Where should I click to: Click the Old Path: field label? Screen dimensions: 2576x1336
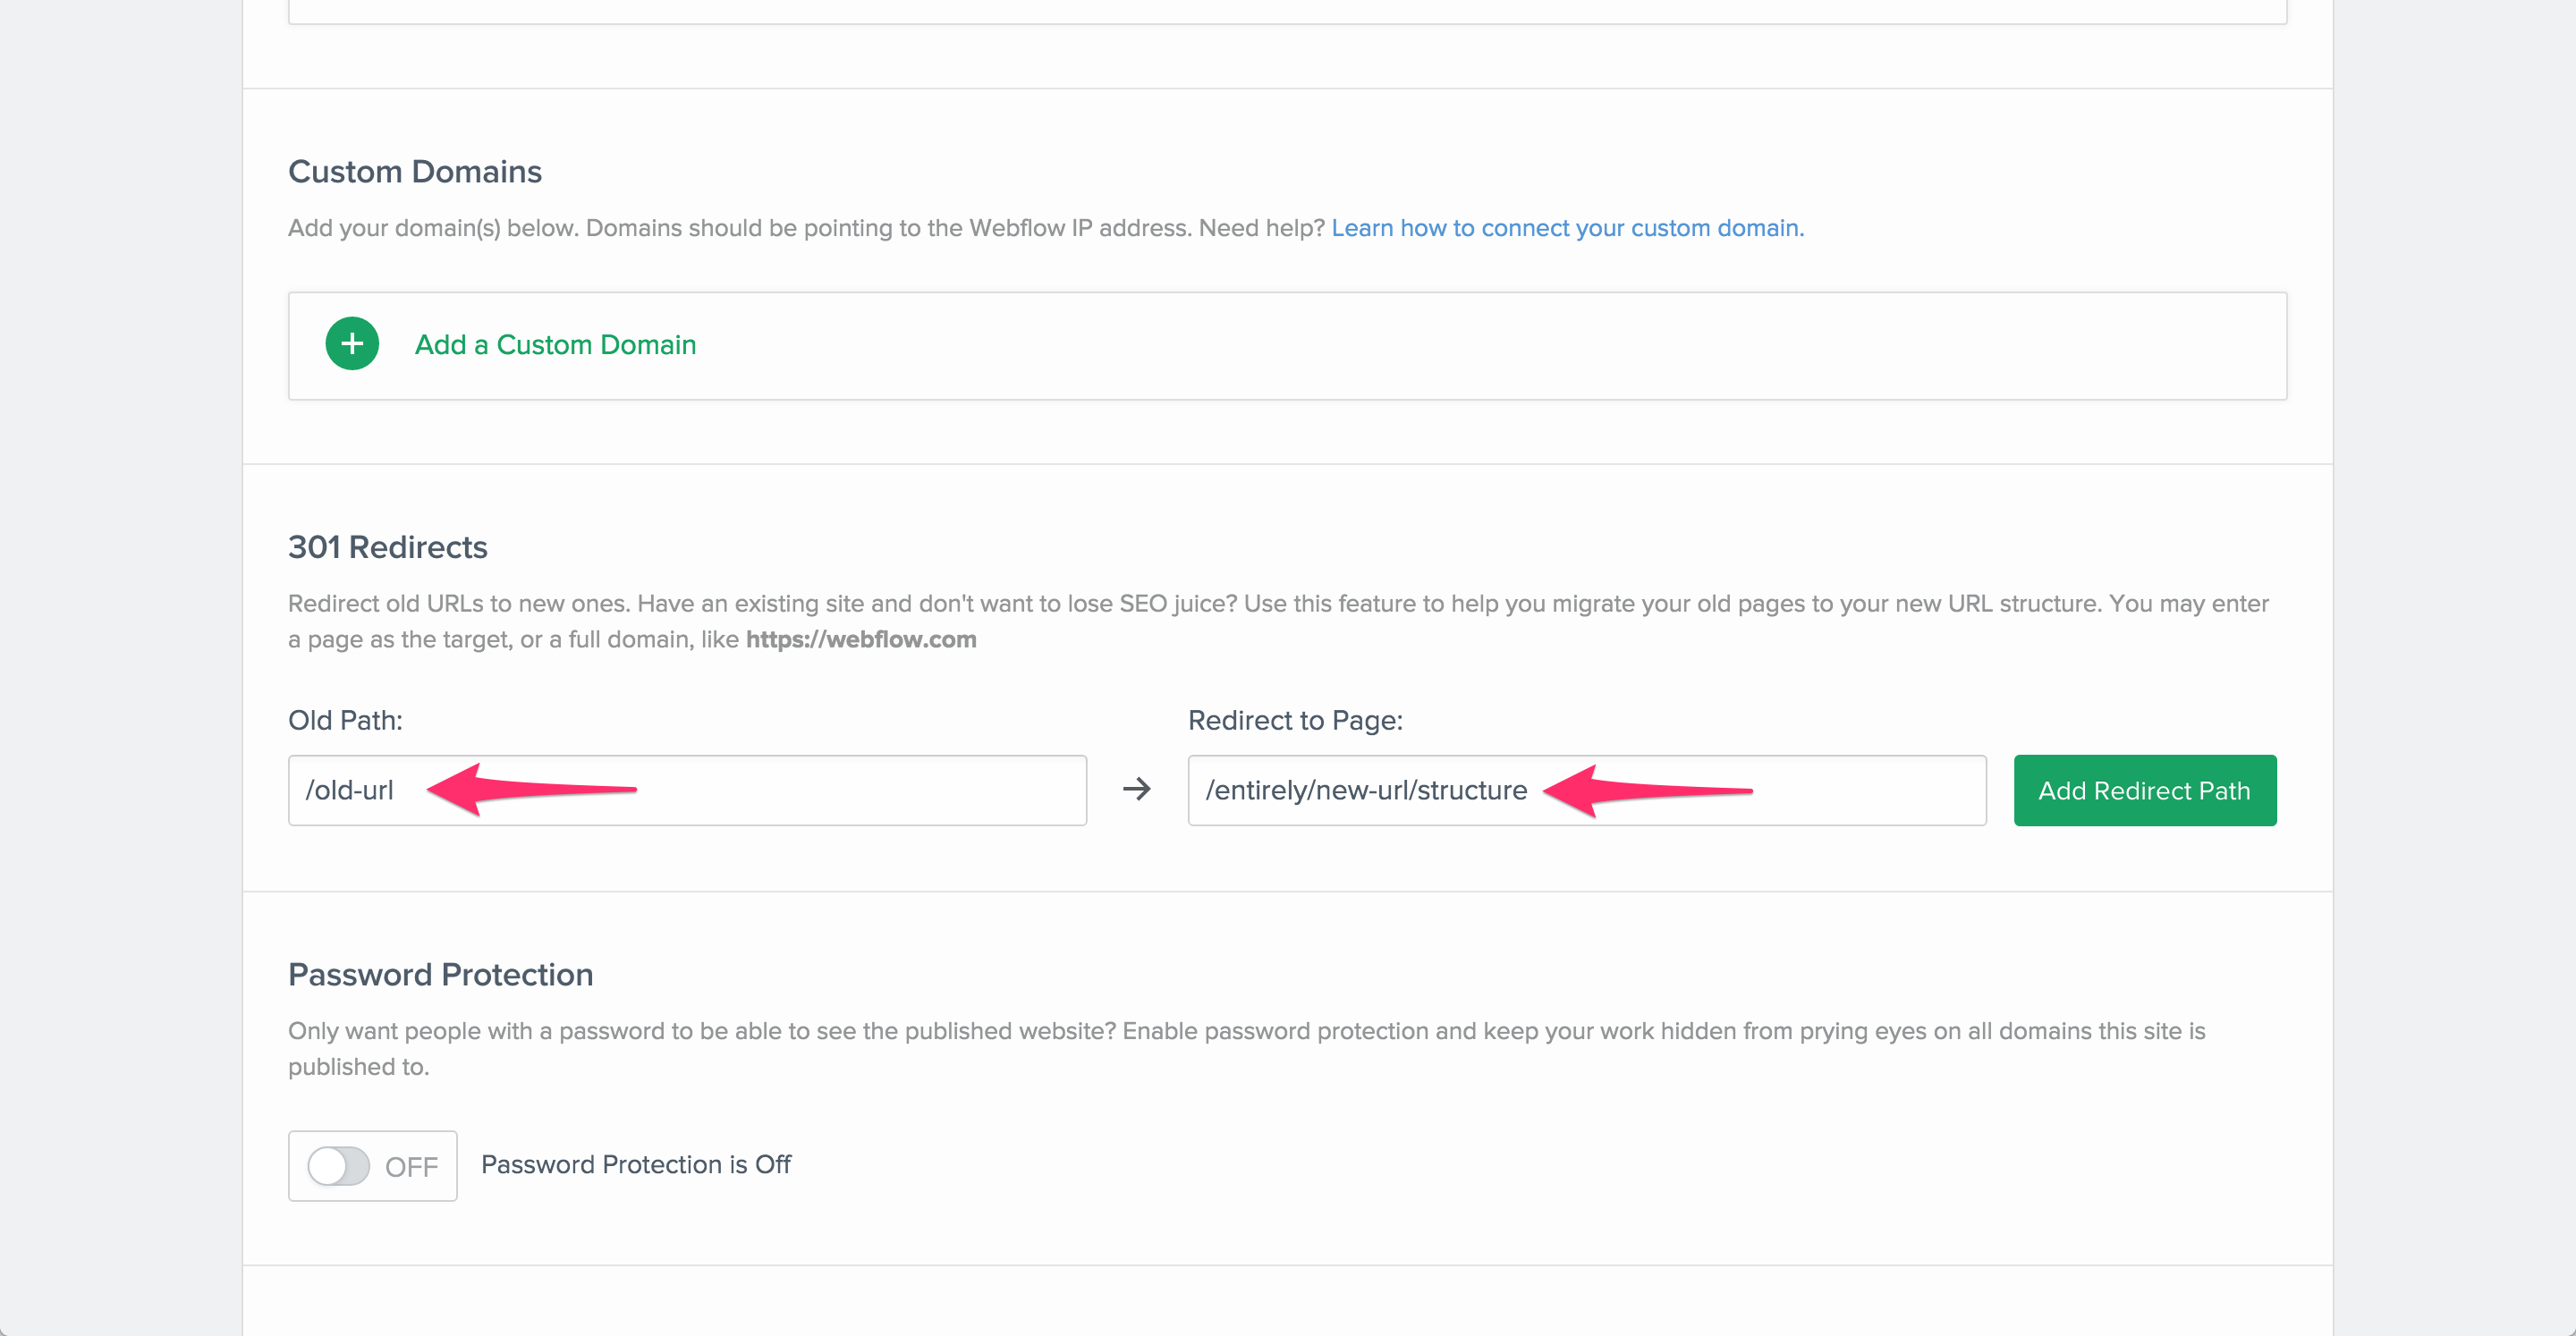[x=345, y=720]
